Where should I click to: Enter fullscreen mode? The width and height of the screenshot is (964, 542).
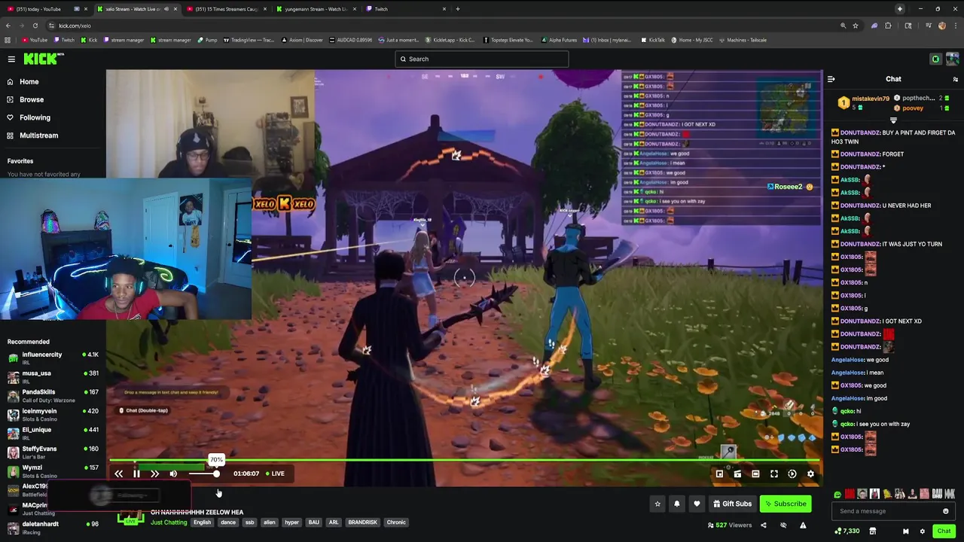[x=773, y=473]
